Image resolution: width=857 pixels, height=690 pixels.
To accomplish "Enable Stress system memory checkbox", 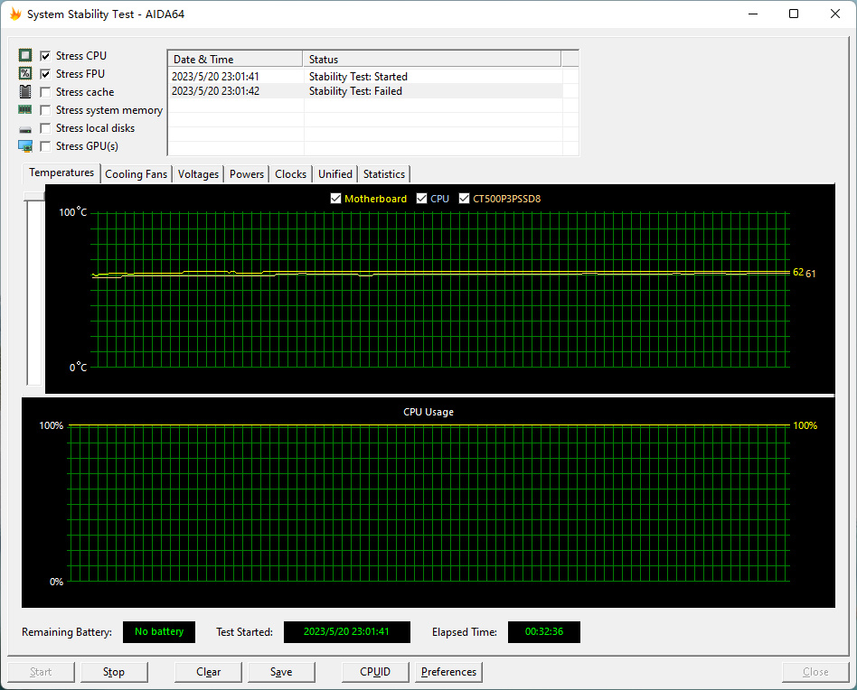I will pos(45,110).
